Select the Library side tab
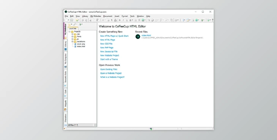Screen dimensions: 277x140 point(66,45)
